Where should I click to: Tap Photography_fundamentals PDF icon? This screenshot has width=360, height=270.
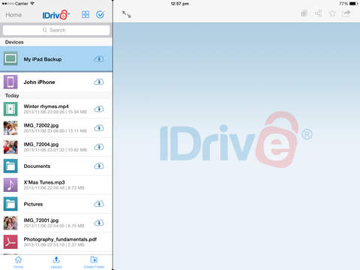(10, 241)
